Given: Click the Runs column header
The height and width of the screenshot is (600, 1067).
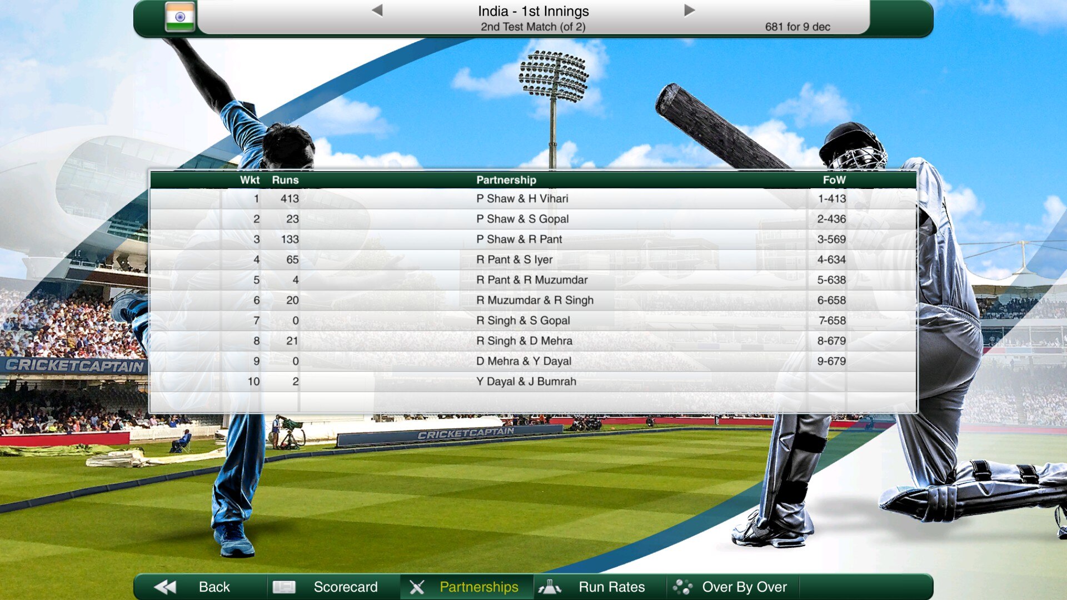Looking at the screenshot, I should coord(285,180).
